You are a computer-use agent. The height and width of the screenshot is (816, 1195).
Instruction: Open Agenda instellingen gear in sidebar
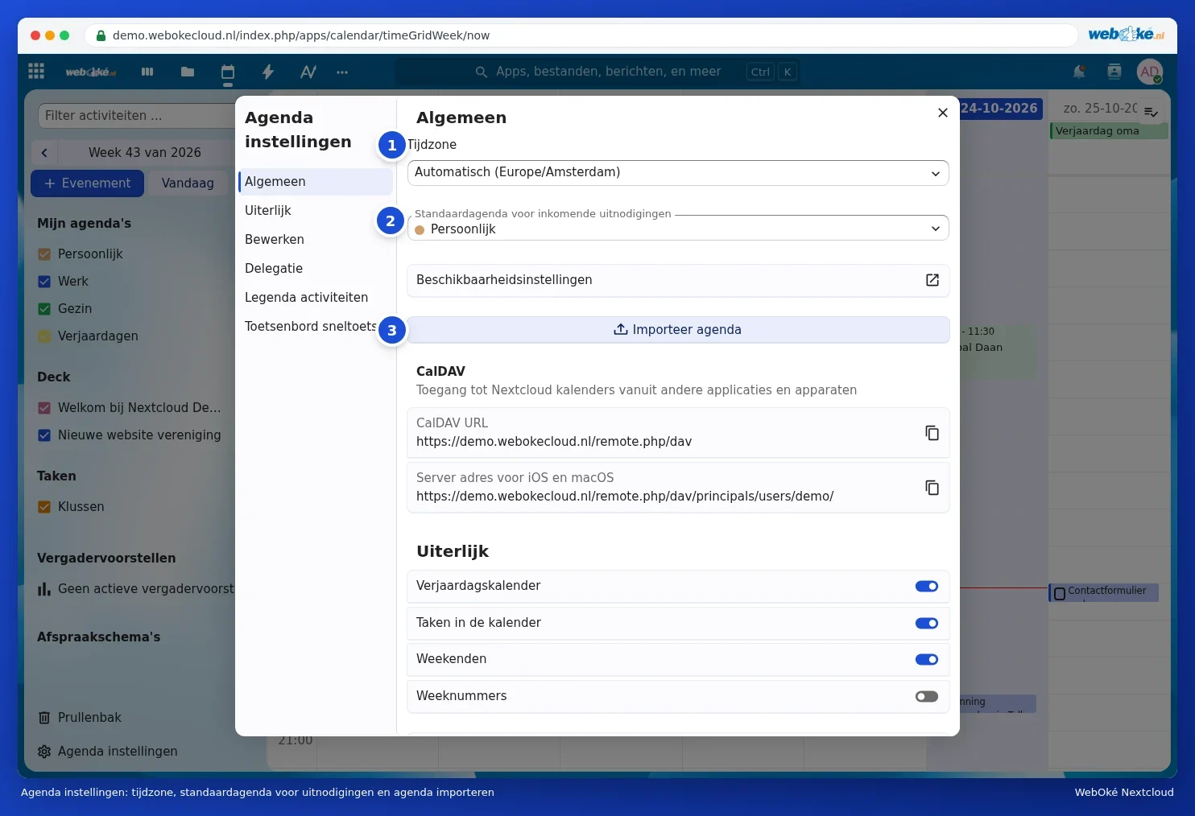pyautogui.click(x=107, y=751)
